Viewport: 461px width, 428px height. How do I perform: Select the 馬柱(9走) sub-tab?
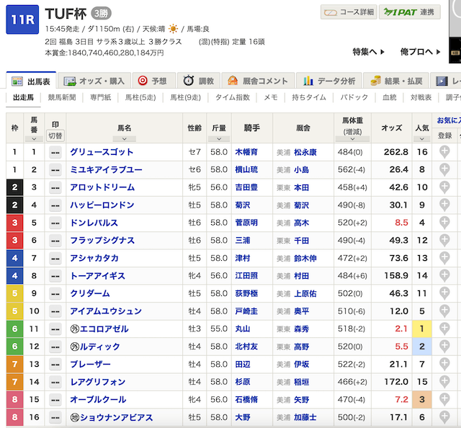[x=186, y=97]
